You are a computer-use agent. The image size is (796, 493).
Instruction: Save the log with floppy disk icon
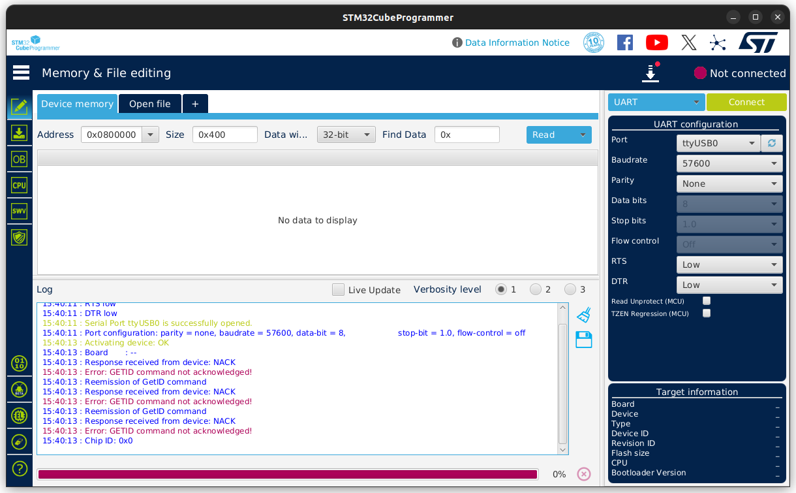click(584, 340)
